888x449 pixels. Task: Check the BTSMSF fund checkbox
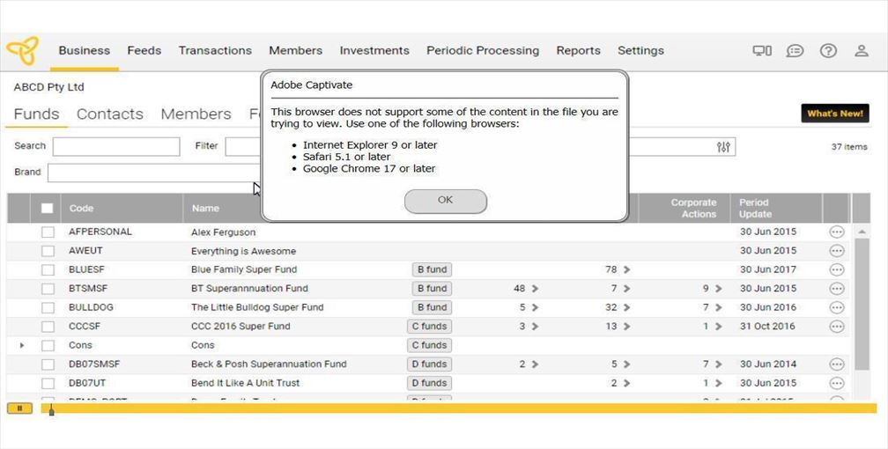(x=48, y=289)
